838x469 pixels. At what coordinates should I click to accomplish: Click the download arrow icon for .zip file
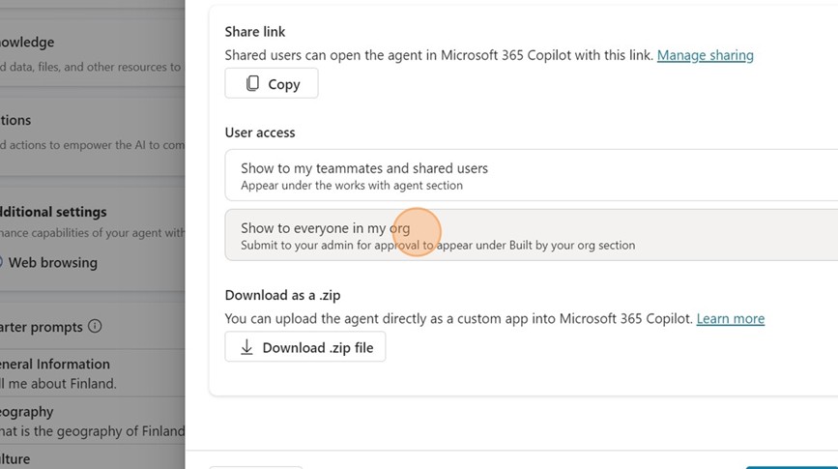[246, 347]
